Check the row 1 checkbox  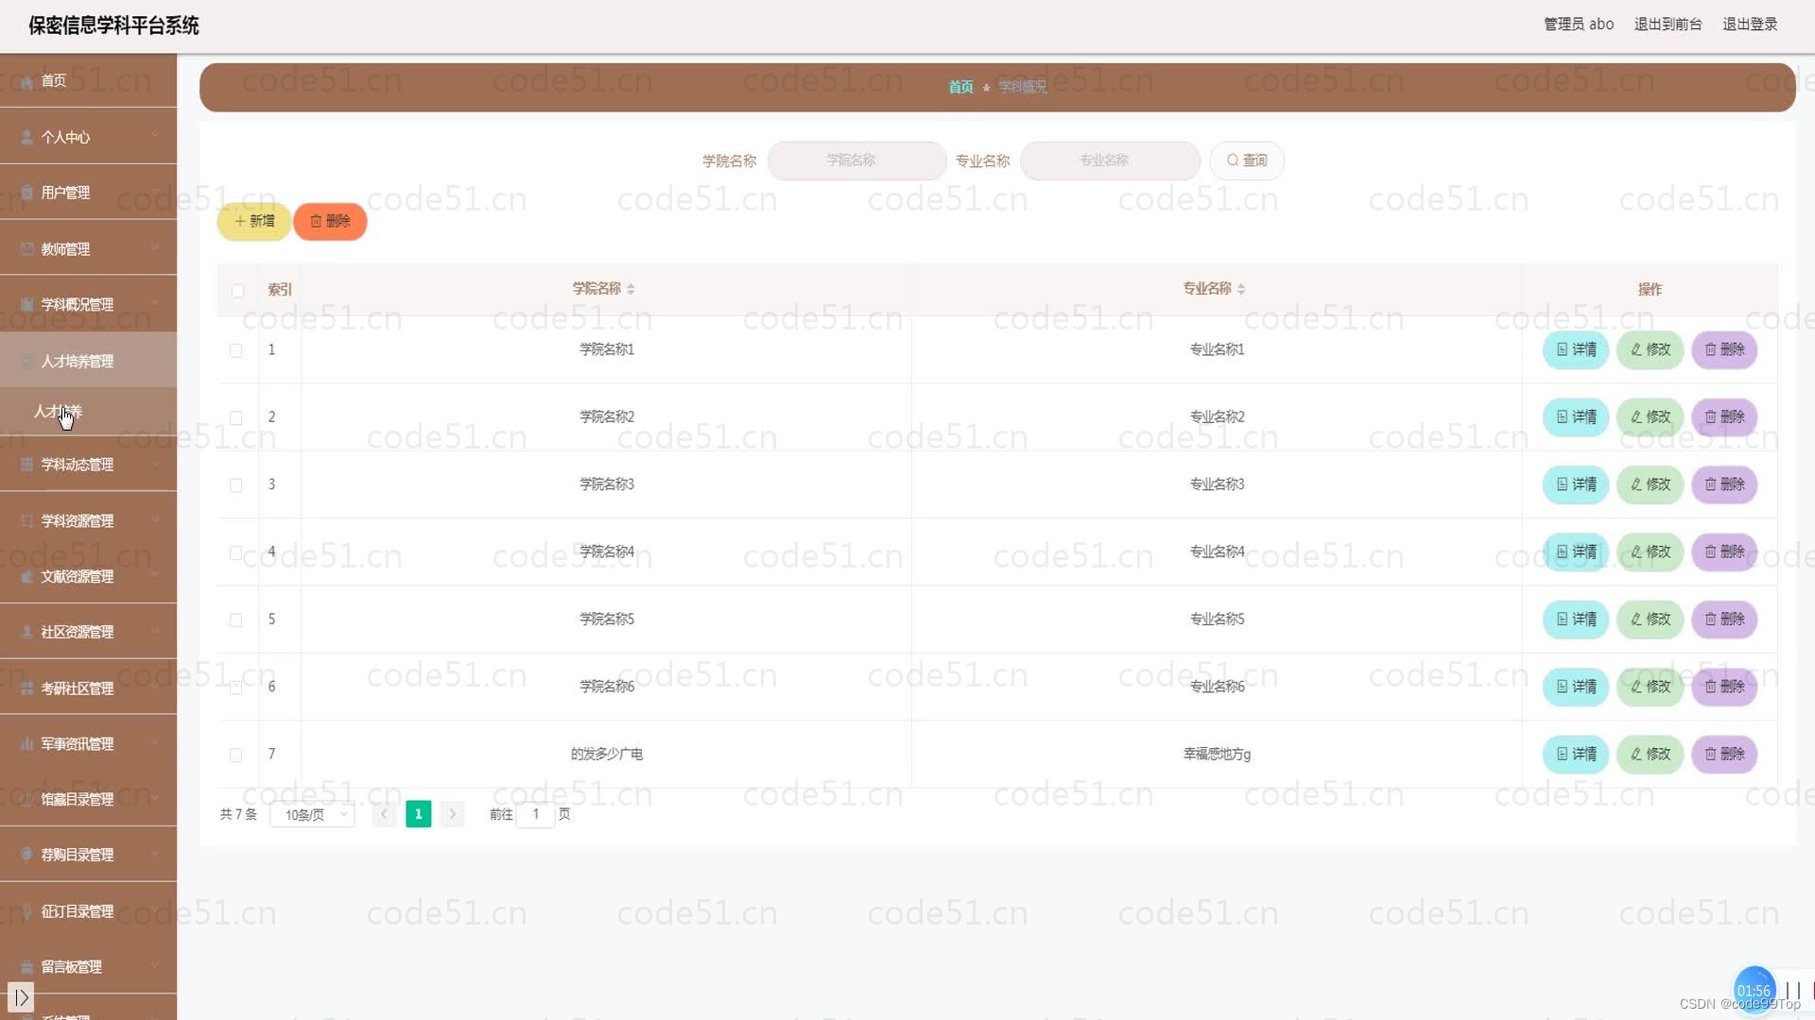236,350
